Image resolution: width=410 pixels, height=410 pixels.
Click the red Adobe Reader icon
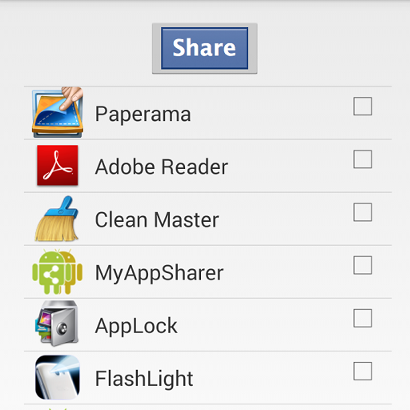[x=58, y=165]
